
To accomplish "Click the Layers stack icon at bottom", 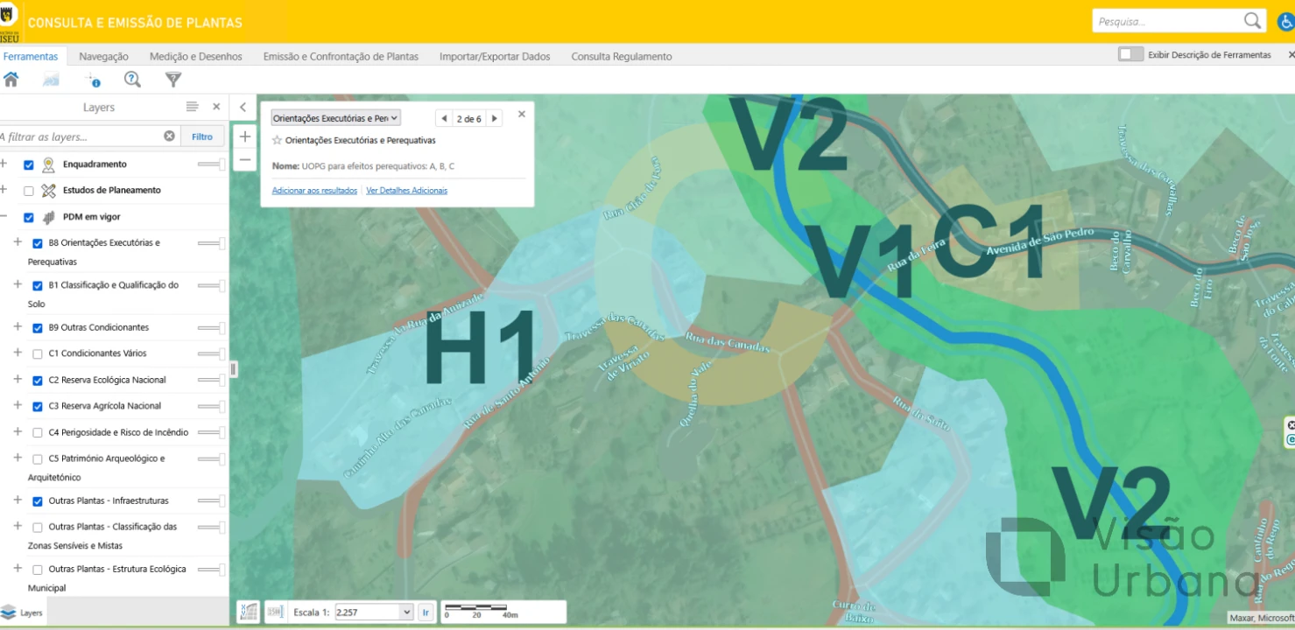I will click(9, 612).
